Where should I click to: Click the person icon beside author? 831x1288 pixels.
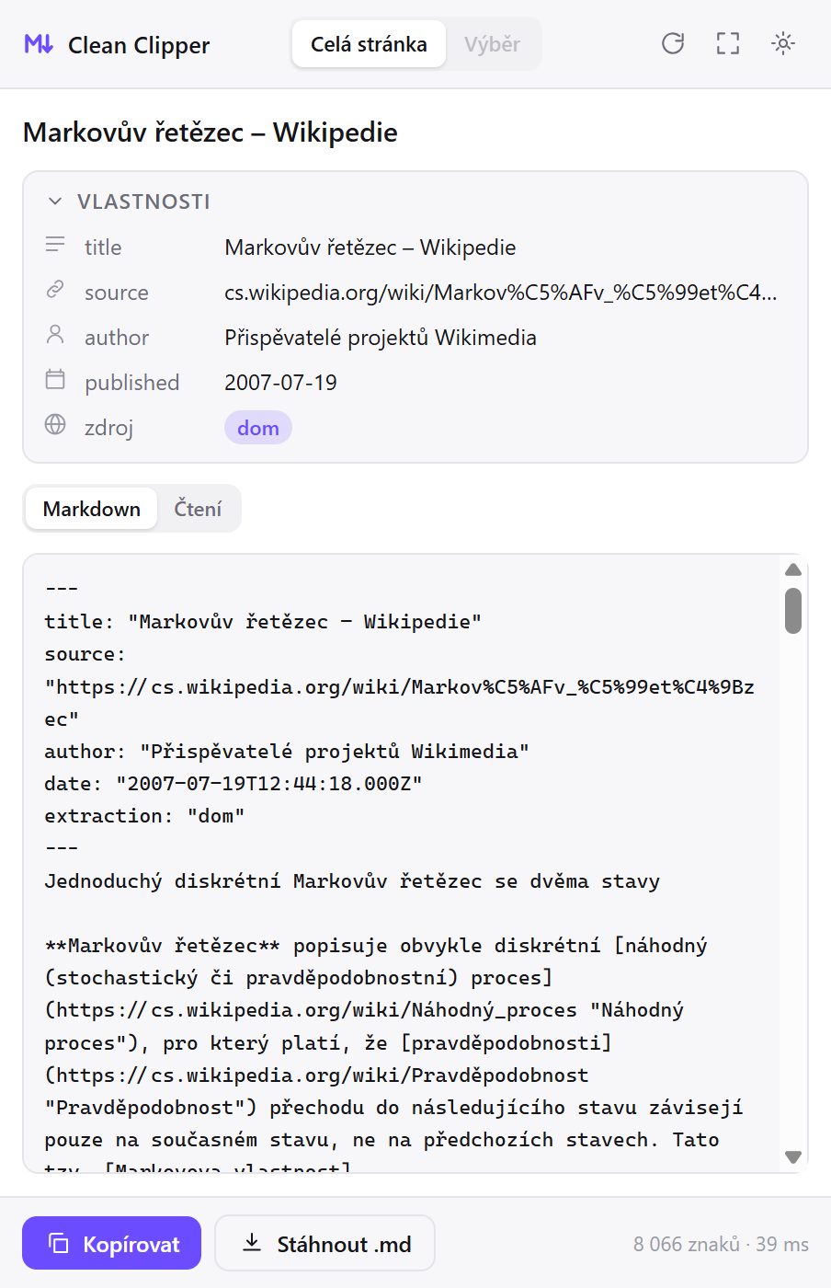click(x=55, y=335)
